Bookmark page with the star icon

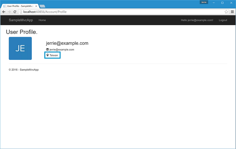[226, 12]
